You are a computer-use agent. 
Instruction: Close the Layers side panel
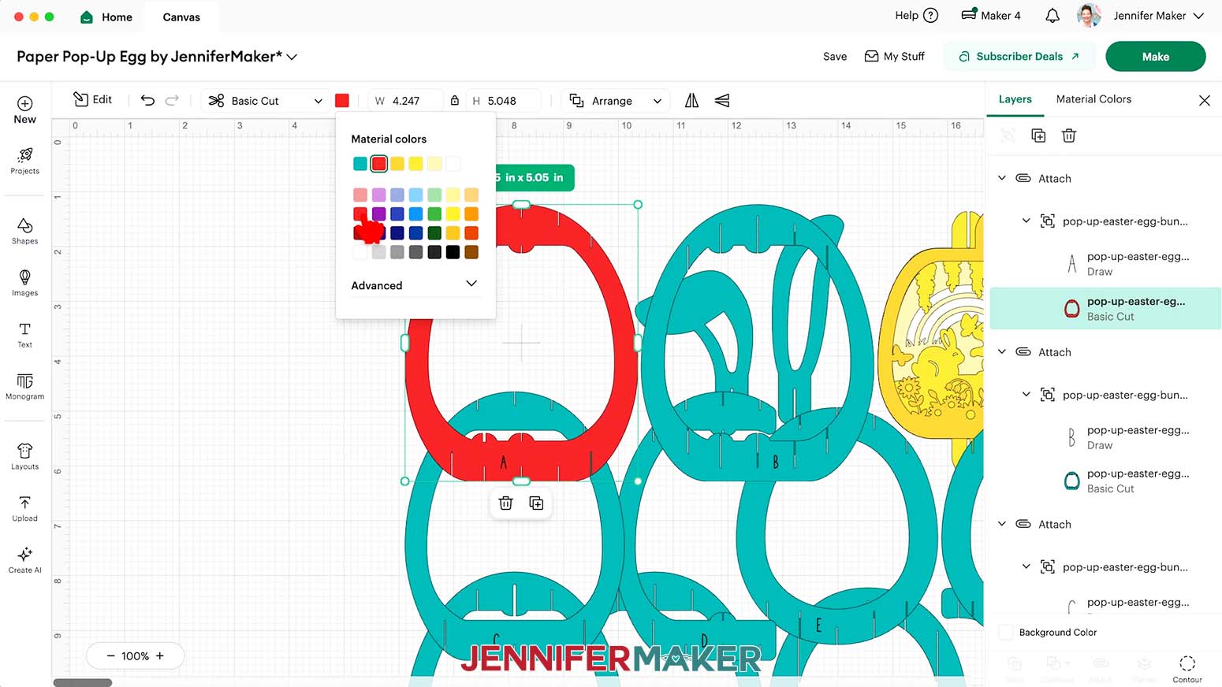(x=1204, y=100)
